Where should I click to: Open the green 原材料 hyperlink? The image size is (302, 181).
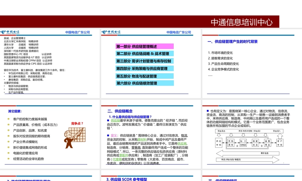142,139
